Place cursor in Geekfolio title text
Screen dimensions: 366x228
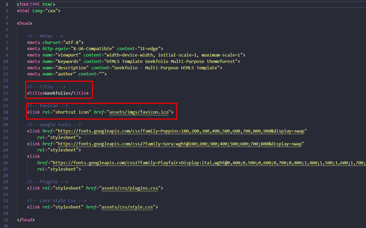click(x=57, y=93)
